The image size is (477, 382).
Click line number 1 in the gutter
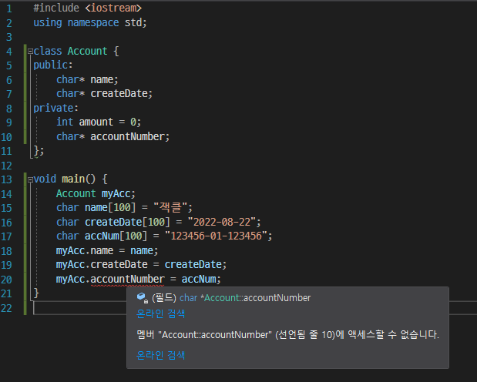(x=9, y=8)
